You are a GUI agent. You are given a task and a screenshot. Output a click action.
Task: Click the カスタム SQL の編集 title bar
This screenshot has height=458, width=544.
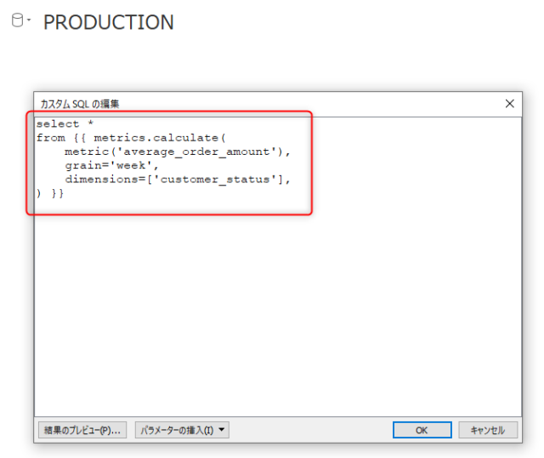(x=255, y=103)
